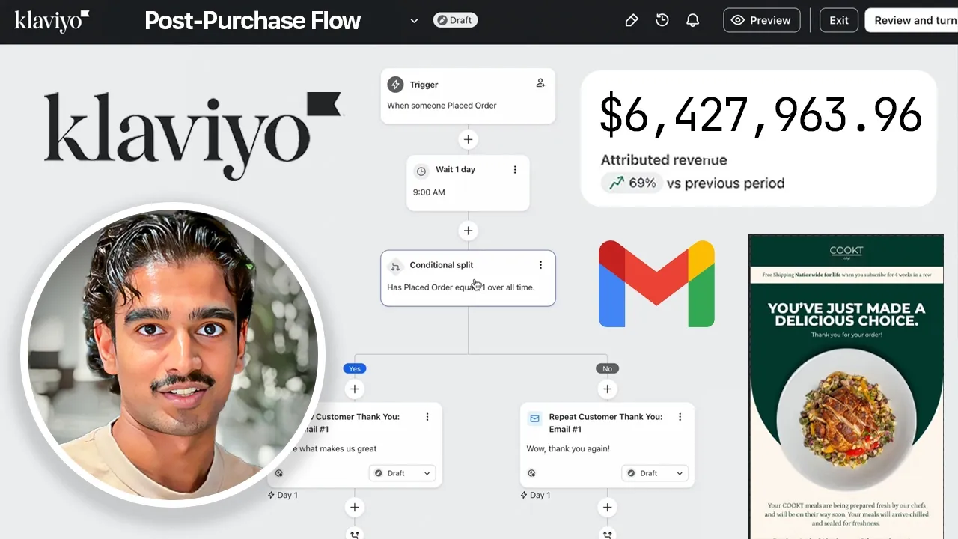The width and height of the screenshot is (958, 539).
Task: Add a step under the Yes branch
Action: click(355, 389)
